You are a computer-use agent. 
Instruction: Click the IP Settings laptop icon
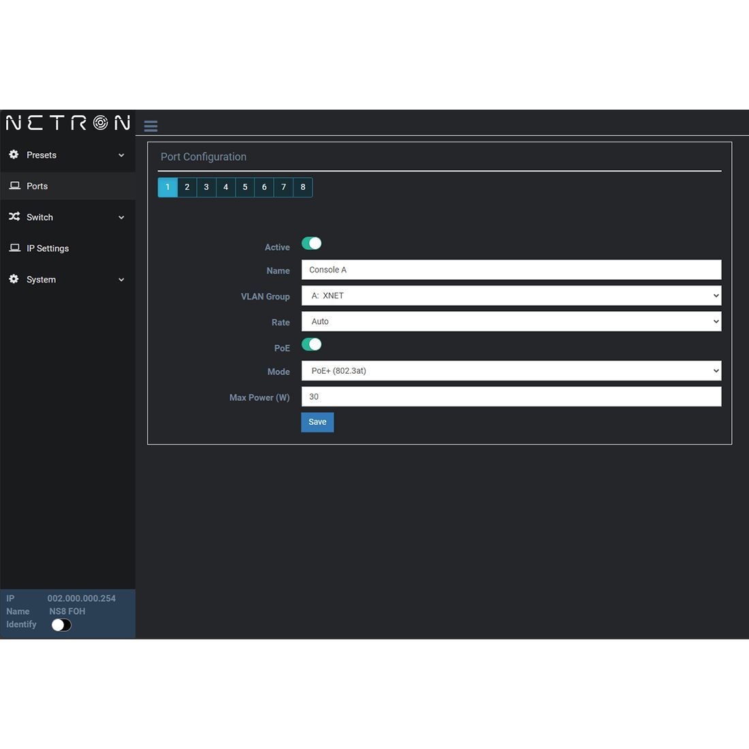point(14,248)
